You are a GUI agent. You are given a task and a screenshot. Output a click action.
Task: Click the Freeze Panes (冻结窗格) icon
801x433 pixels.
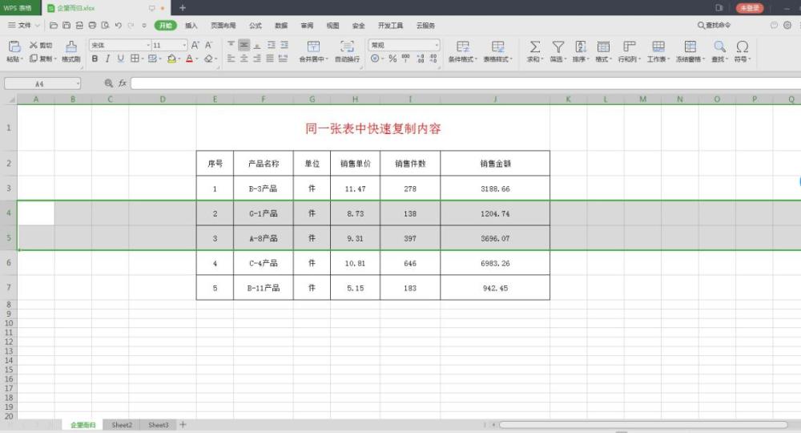(690, 47)
